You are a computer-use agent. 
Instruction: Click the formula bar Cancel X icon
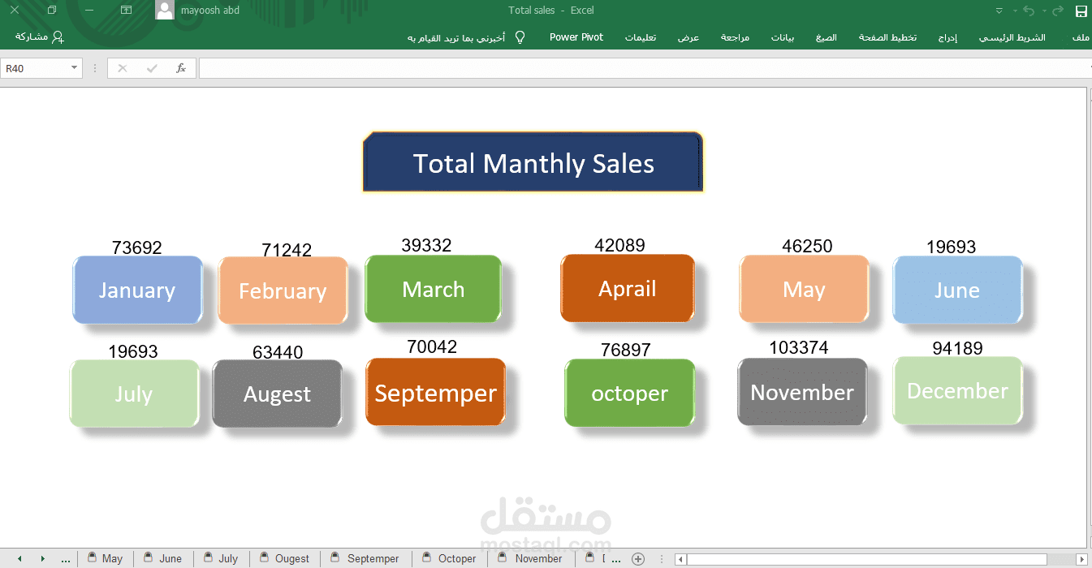[x=123, y=69]
